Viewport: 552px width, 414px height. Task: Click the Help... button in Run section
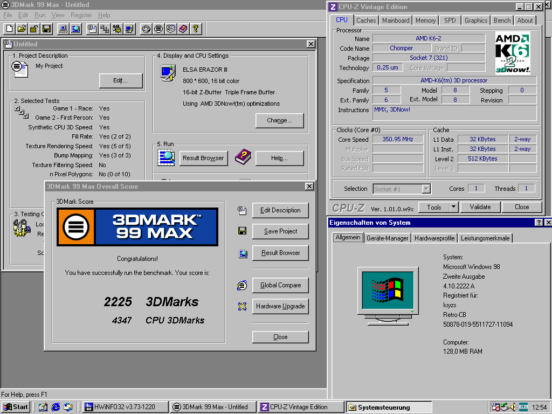279,158
